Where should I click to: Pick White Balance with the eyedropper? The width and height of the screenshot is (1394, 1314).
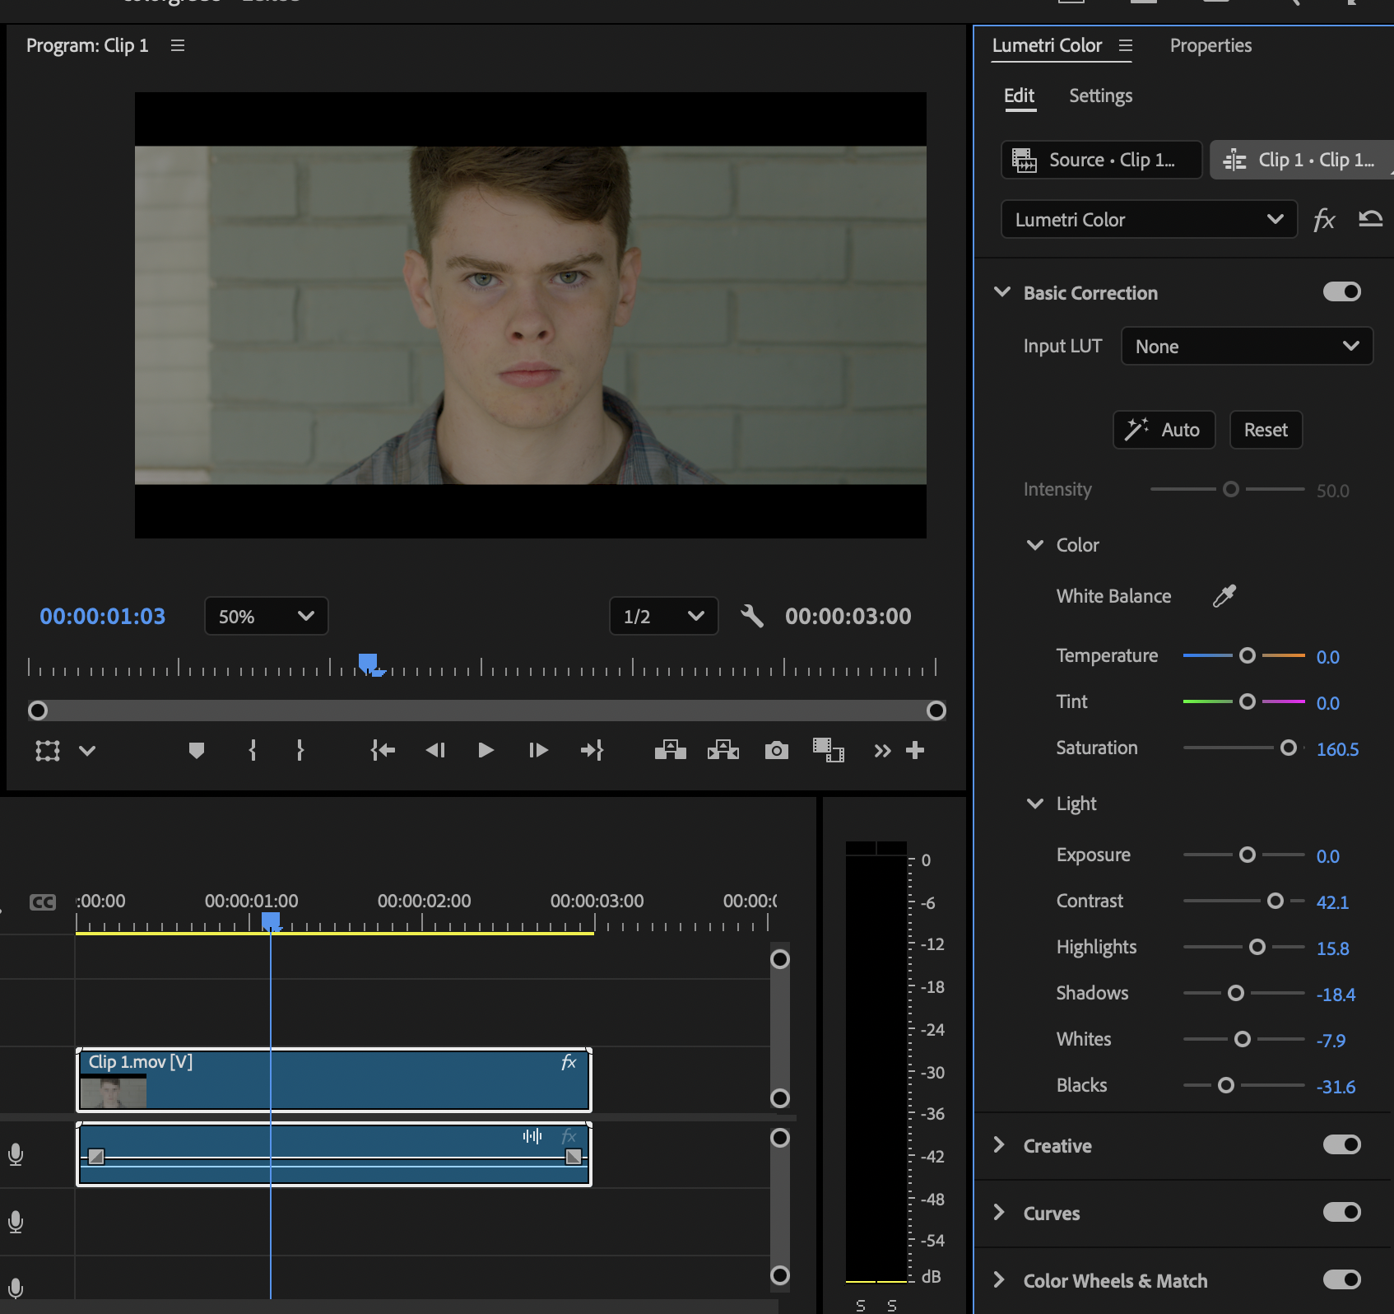pyautogui.click(x=1224, y=595)
